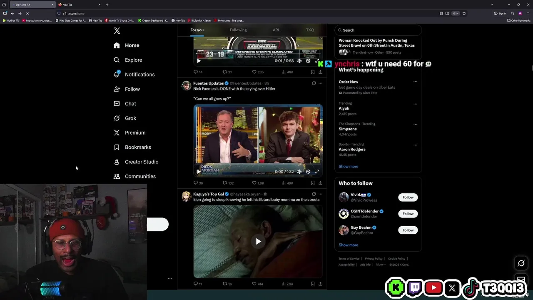Open more options on Fuentes Updates post
This screenshot has width=533, height=300.
pyautogui.click(x=320, y=83)
